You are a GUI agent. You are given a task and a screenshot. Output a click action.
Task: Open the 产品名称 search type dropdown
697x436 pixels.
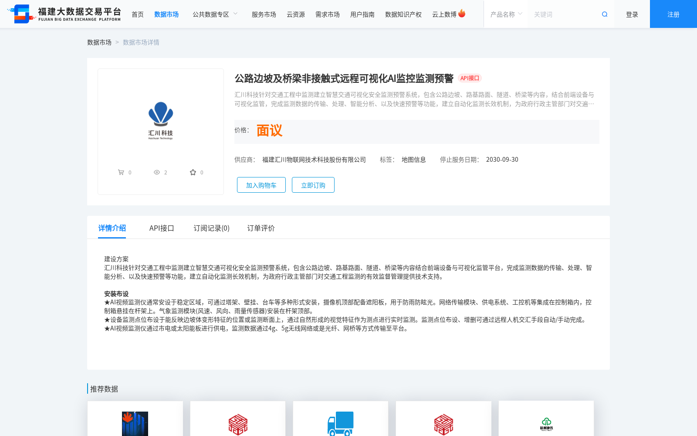coord(506,14)
